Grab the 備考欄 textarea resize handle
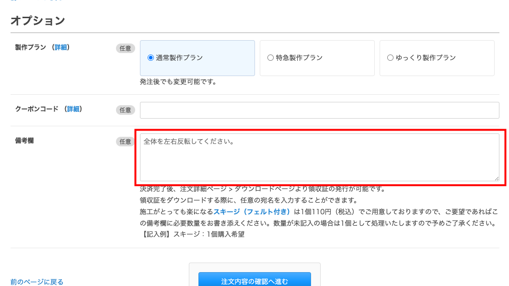Viewport: 509px width, 286px height. click(496, 178)
